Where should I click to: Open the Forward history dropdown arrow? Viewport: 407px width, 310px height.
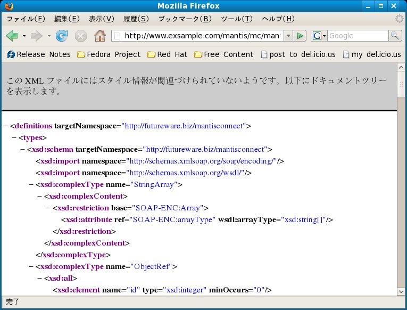point(49,36)
